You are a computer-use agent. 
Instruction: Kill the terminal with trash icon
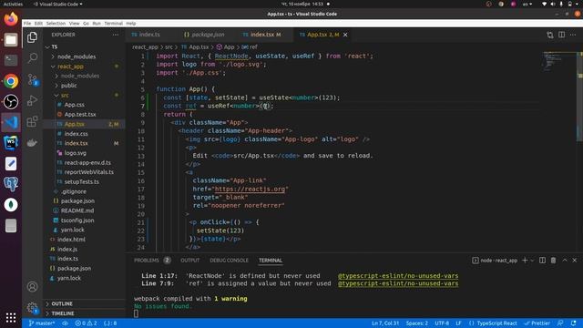553,261
